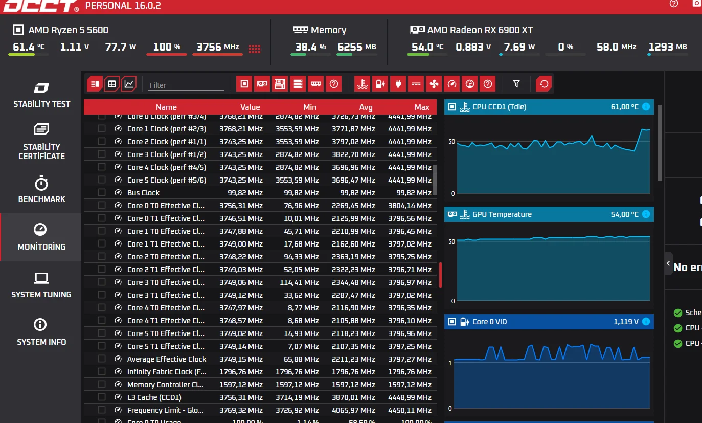Viewport: 702px width, 423px height.
Task: Enable the Core 5 Clock (perf #5/6) checkbox
Action: [x=102, y=180]
